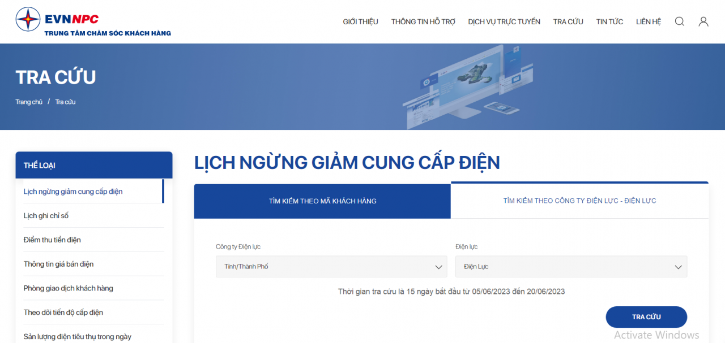This screenshot has height=343, width=725.
Task: Open Điểm thu tiền điện category
Action: coord(52,240)
